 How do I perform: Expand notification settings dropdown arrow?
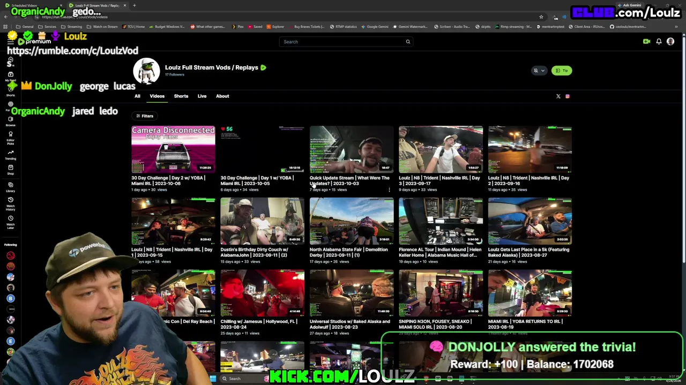coord(542,71)
